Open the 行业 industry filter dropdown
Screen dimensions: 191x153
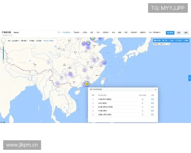click(x=98, y=33)
